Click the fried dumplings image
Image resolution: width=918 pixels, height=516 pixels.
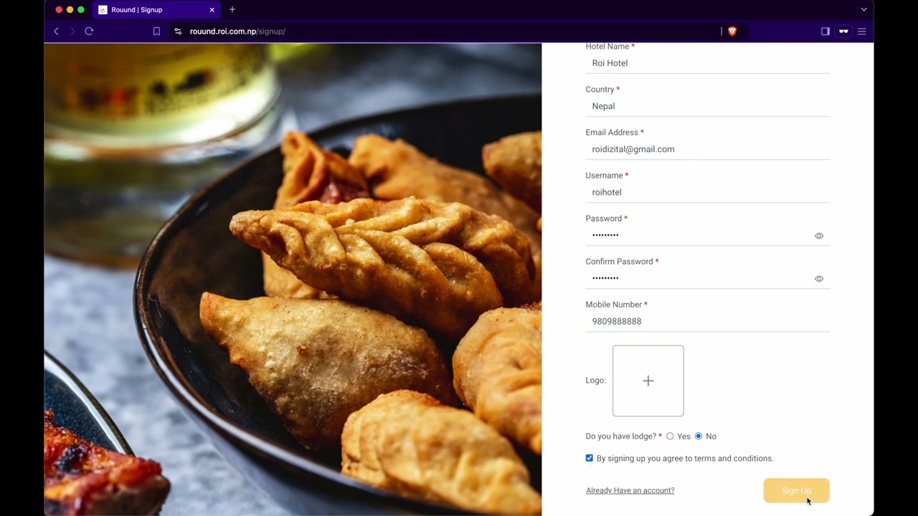(x=293, y=279)
